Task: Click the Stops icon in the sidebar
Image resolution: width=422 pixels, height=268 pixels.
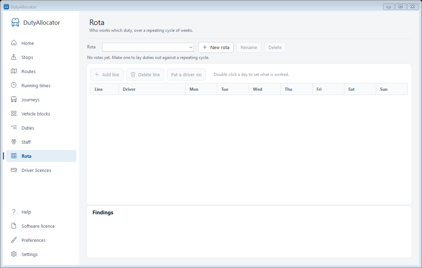Action: coord(14,57)
